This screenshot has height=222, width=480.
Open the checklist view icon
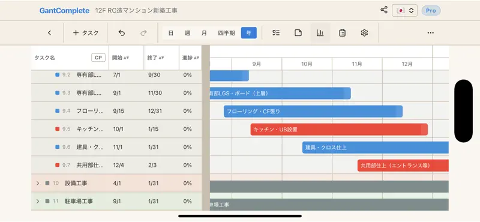coord(276,33)
